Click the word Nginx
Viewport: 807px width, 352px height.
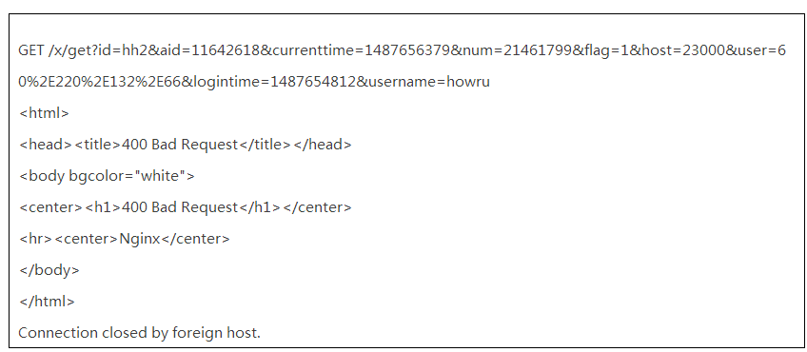(140, 239)
